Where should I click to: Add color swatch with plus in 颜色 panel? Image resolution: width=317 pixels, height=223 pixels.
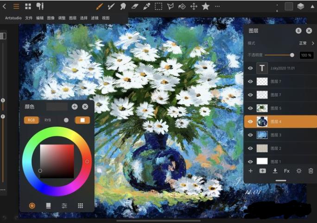click(75, 106)
